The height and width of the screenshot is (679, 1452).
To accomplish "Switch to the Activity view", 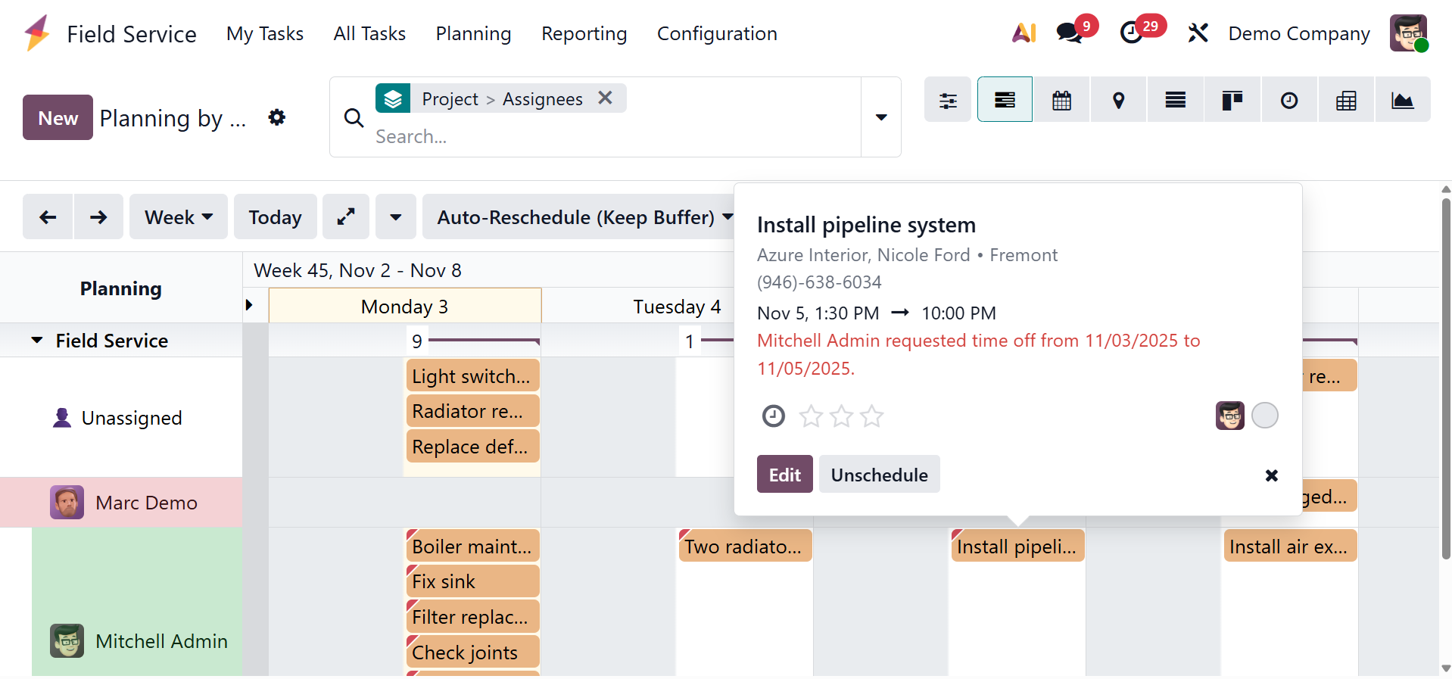I will pyautogui.click(x=1288, y=100).
